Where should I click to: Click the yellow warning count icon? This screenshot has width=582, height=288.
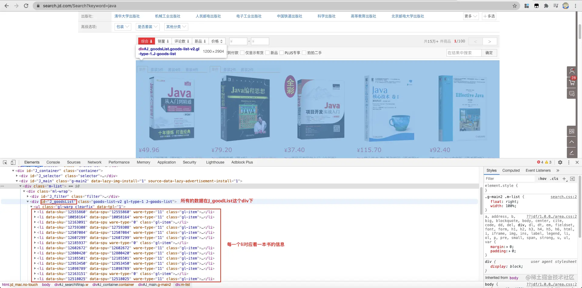point(547,162)
